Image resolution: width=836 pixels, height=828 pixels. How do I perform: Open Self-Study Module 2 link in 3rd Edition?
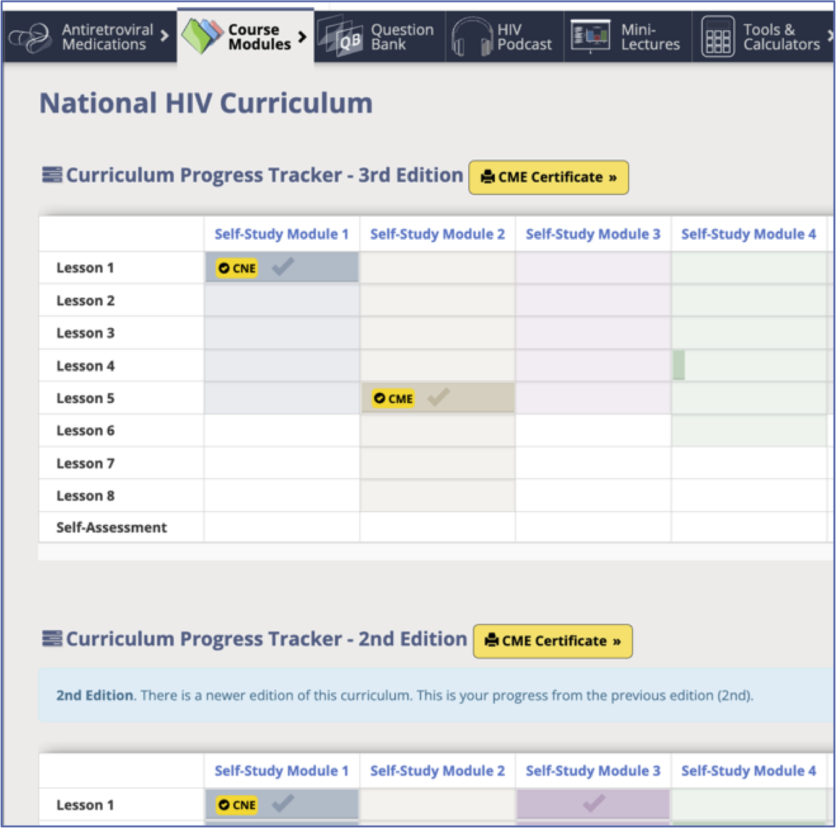point(438,234)
